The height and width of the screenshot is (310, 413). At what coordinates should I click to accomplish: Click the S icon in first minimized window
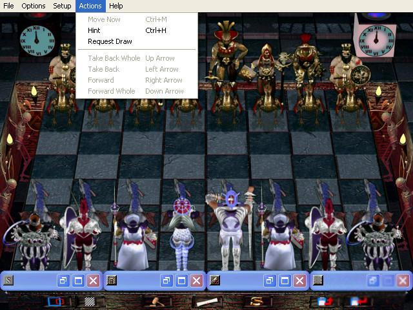[8, 280]
